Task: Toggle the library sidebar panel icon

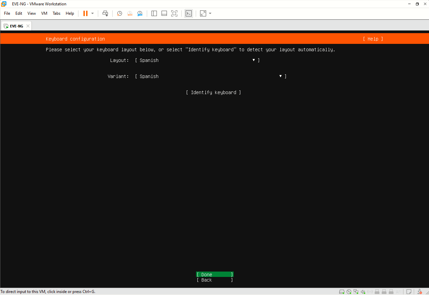Action: [x=154, y=13]
